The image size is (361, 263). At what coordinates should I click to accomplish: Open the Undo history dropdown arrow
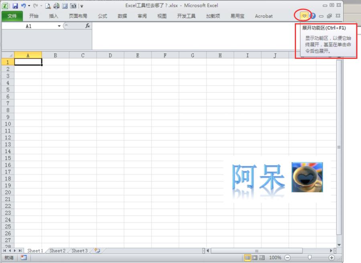[x=29, y=6]
